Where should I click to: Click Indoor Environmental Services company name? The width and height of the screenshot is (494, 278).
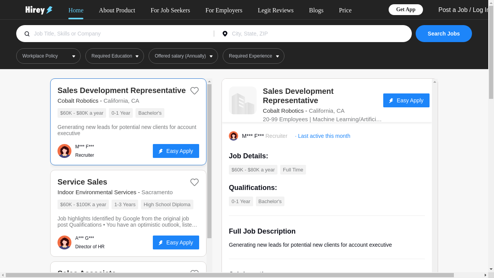click(97, 192)
